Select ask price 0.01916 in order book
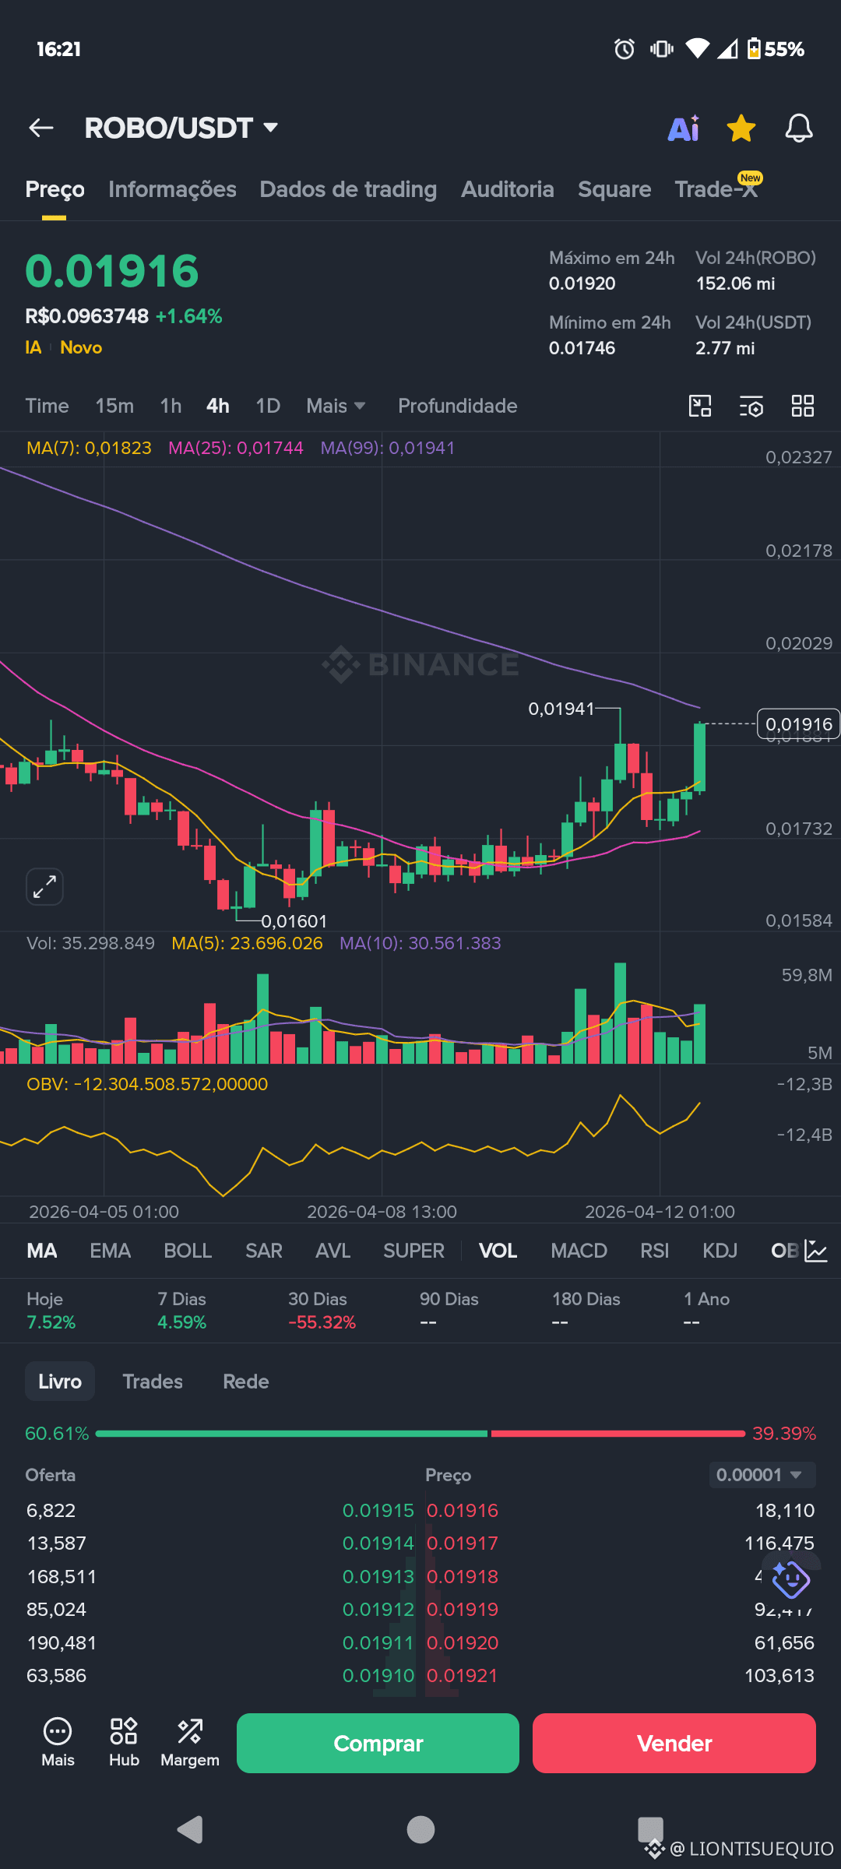841x1869 pixels. [463, 1510]
